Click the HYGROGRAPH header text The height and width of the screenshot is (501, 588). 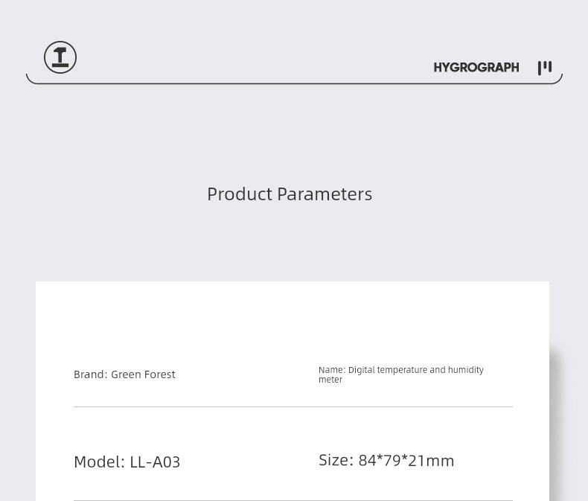476,68
